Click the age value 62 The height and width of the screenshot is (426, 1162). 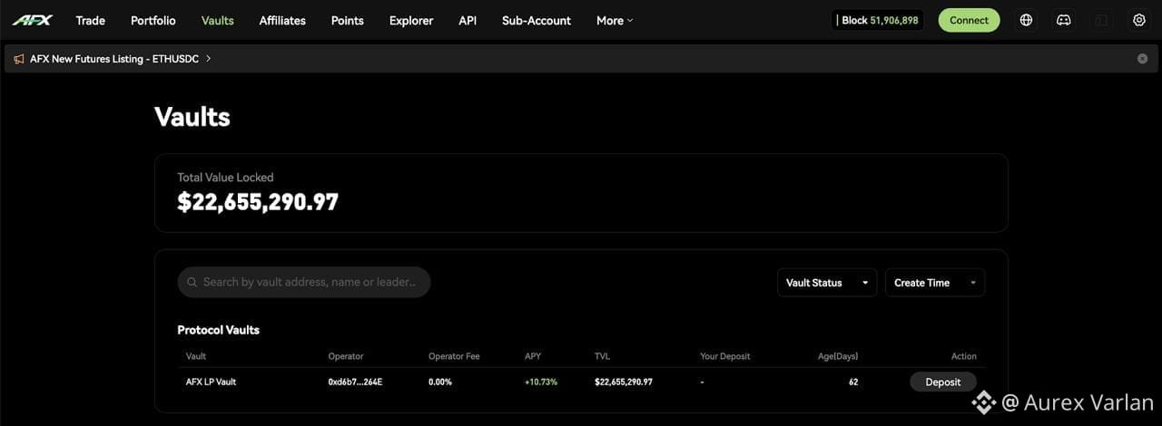click(853, 382)
